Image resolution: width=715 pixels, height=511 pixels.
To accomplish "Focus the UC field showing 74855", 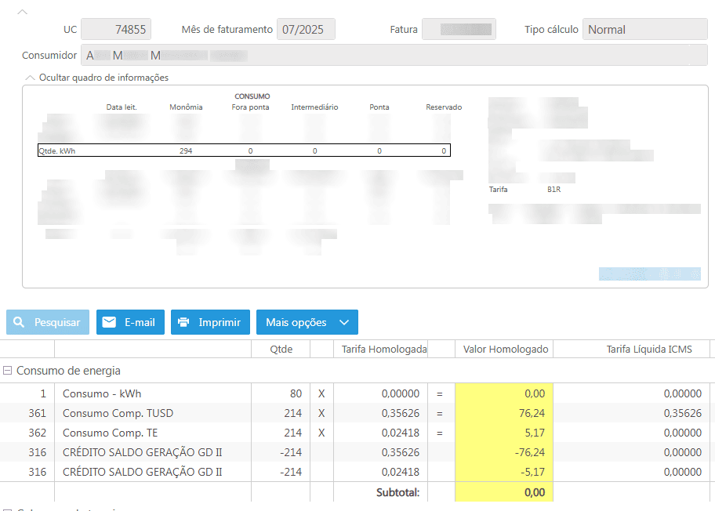I will coord(116,30).
